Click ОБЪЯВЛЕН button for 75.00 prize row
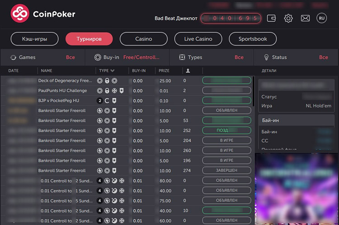The width and height of the screenshot is (339, 225). pos(226,200)
